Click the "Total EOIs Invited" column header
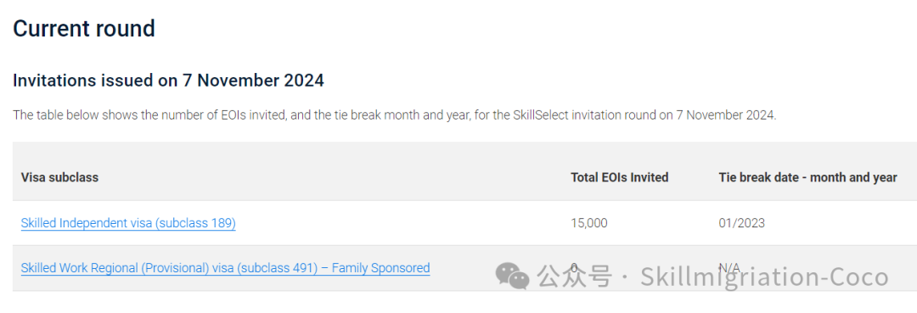The height and width of the screenshot is (313, 917). tap(619, 177)
